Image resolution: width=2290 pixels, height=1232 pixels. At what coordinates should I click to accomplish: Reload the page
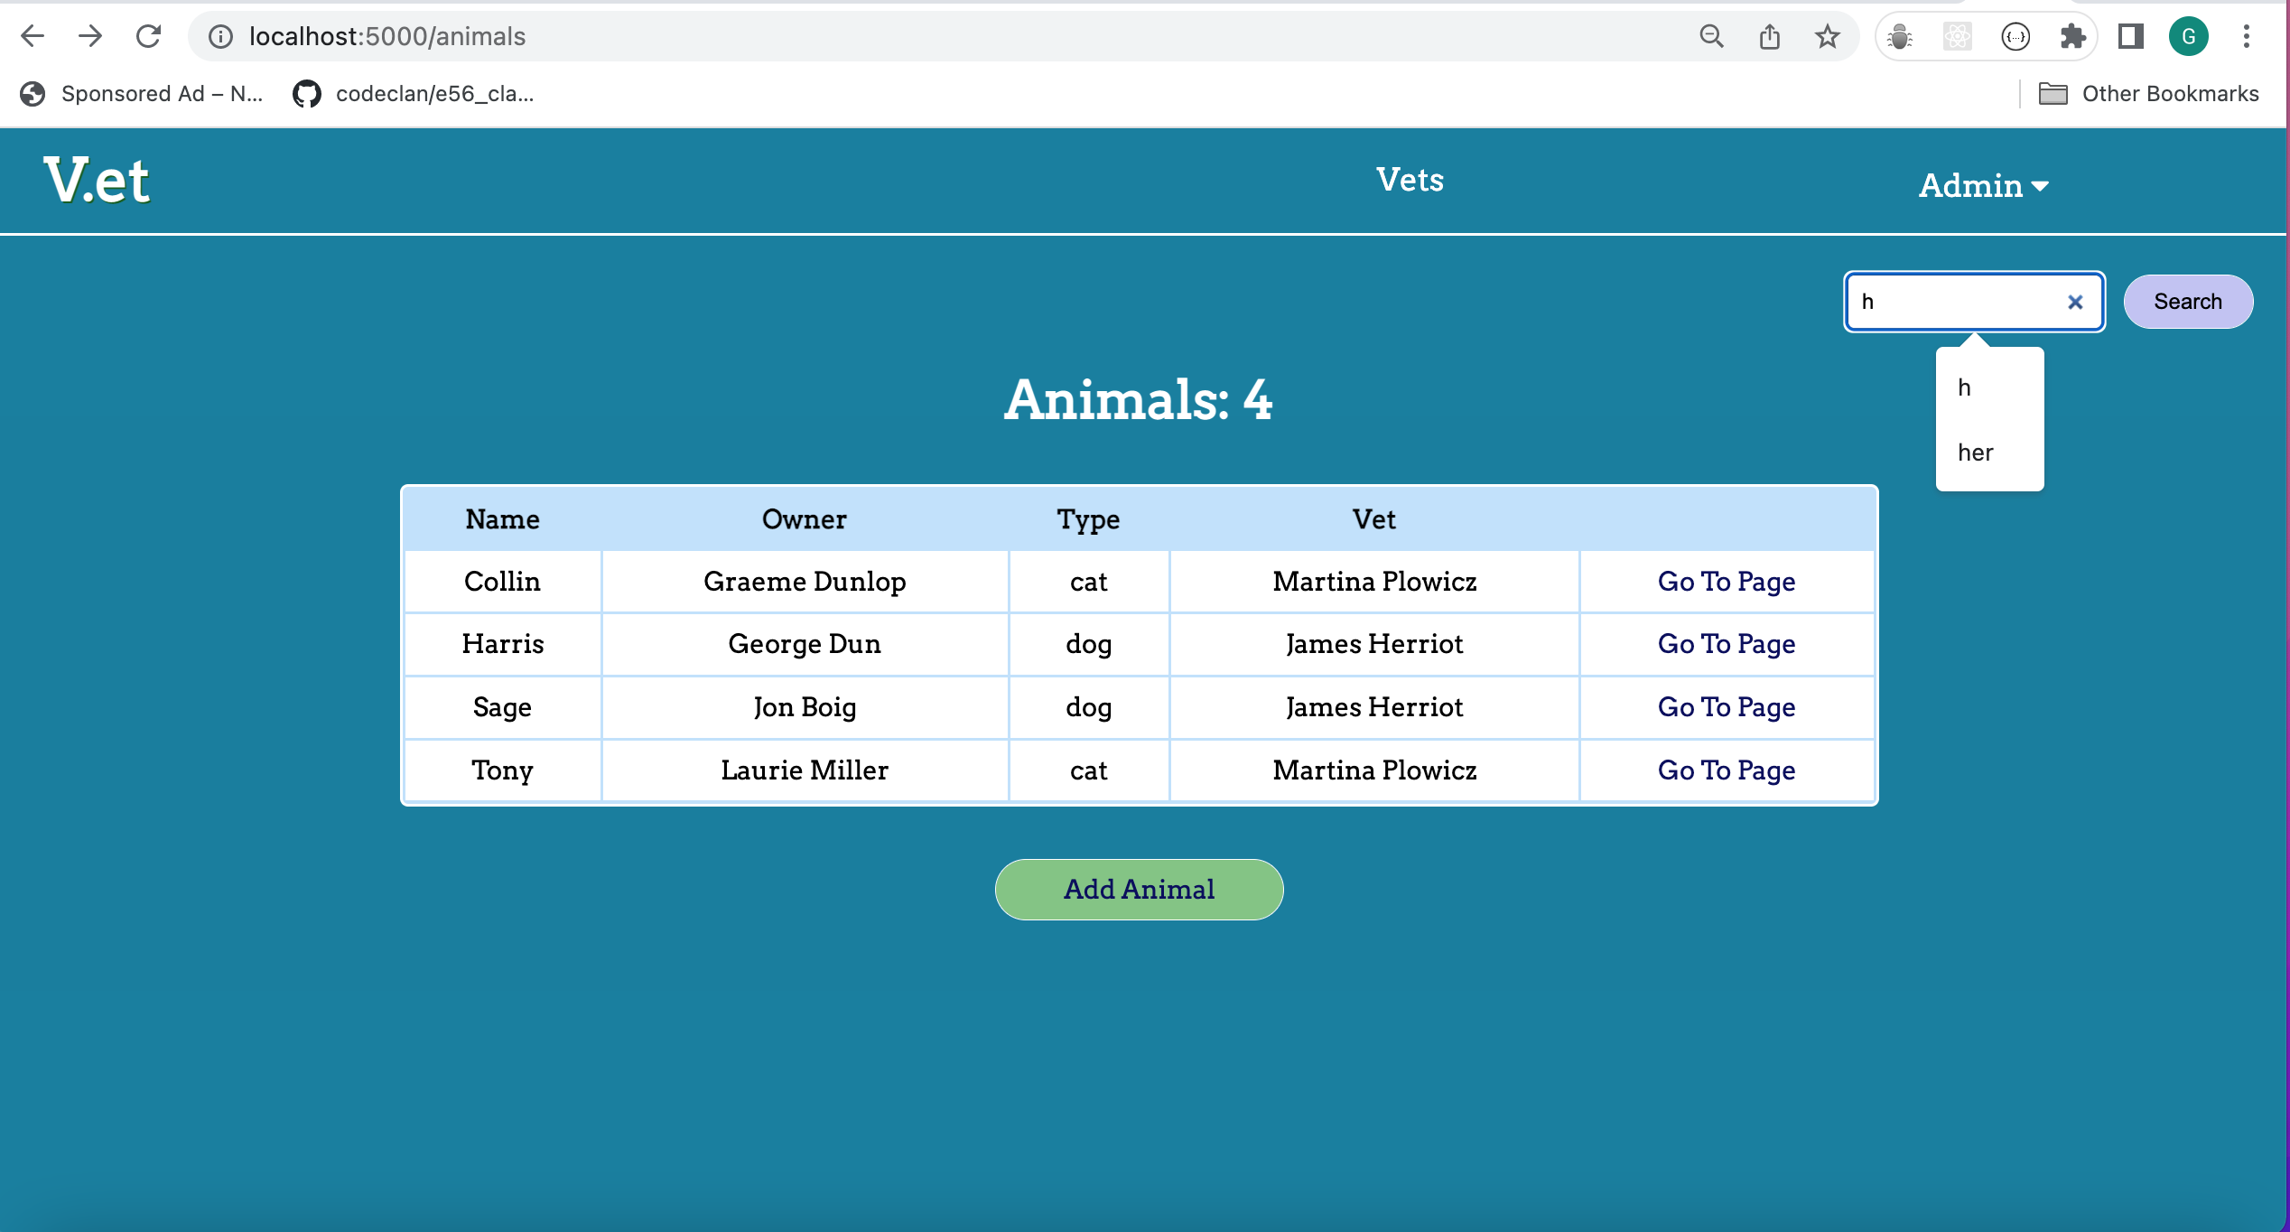pos(148,36)
